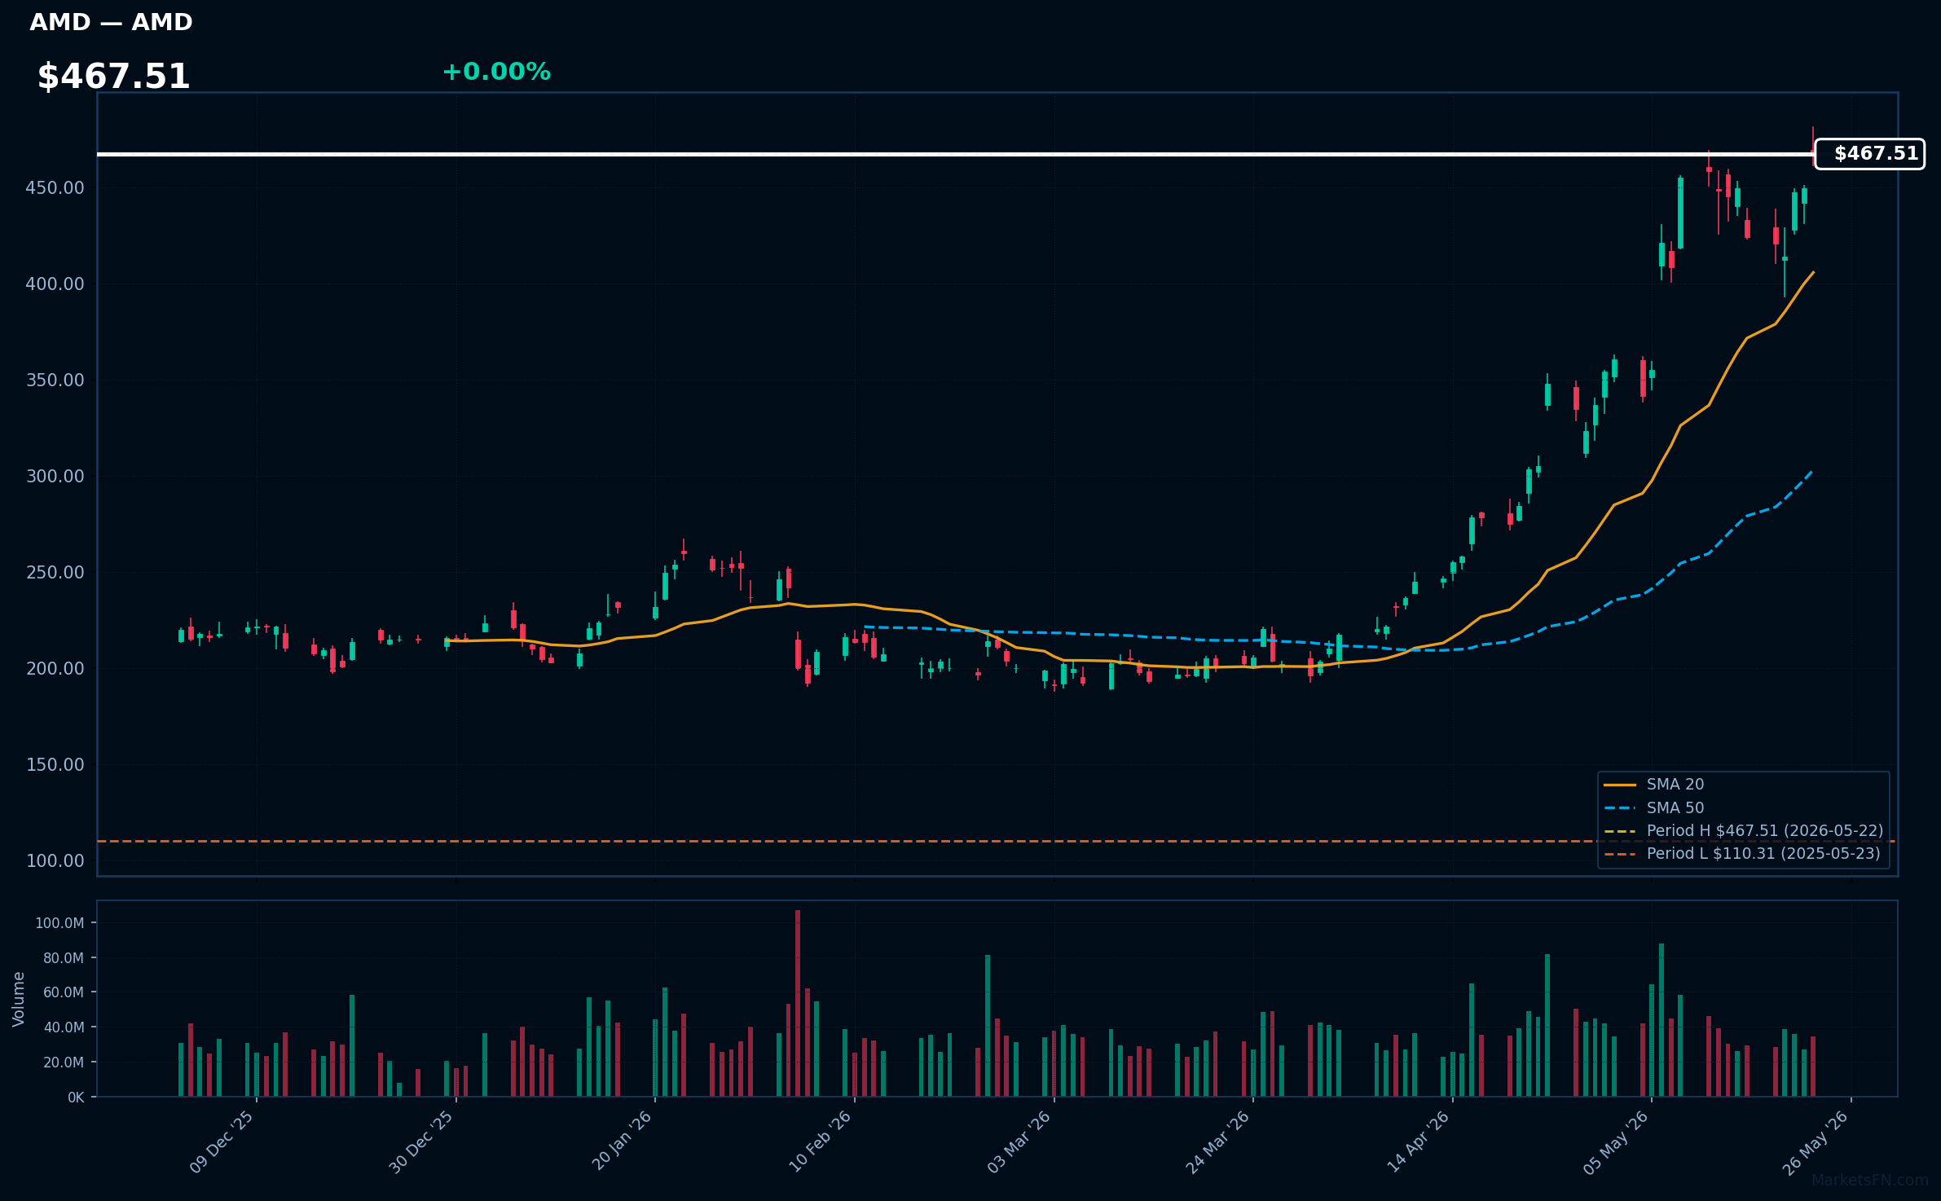Click the 100.00 price axis label
1941x1201 pixels.
pos(55,861)
